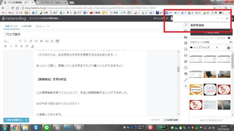This screenshot has height=131, width=234.
Task: Open the Twitter paste sidebar icon
Action: [186, 61]
